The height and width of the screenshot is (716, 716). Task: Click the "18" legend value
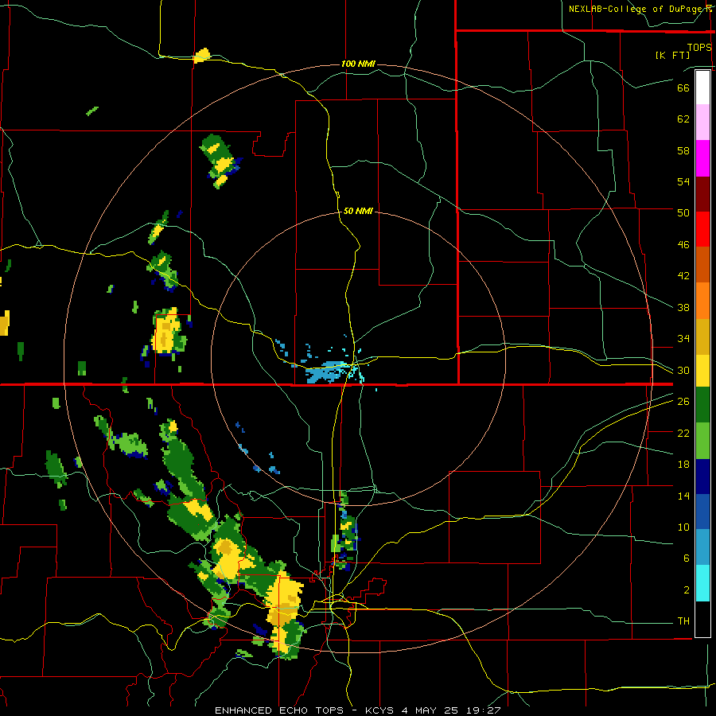point(683,465)
